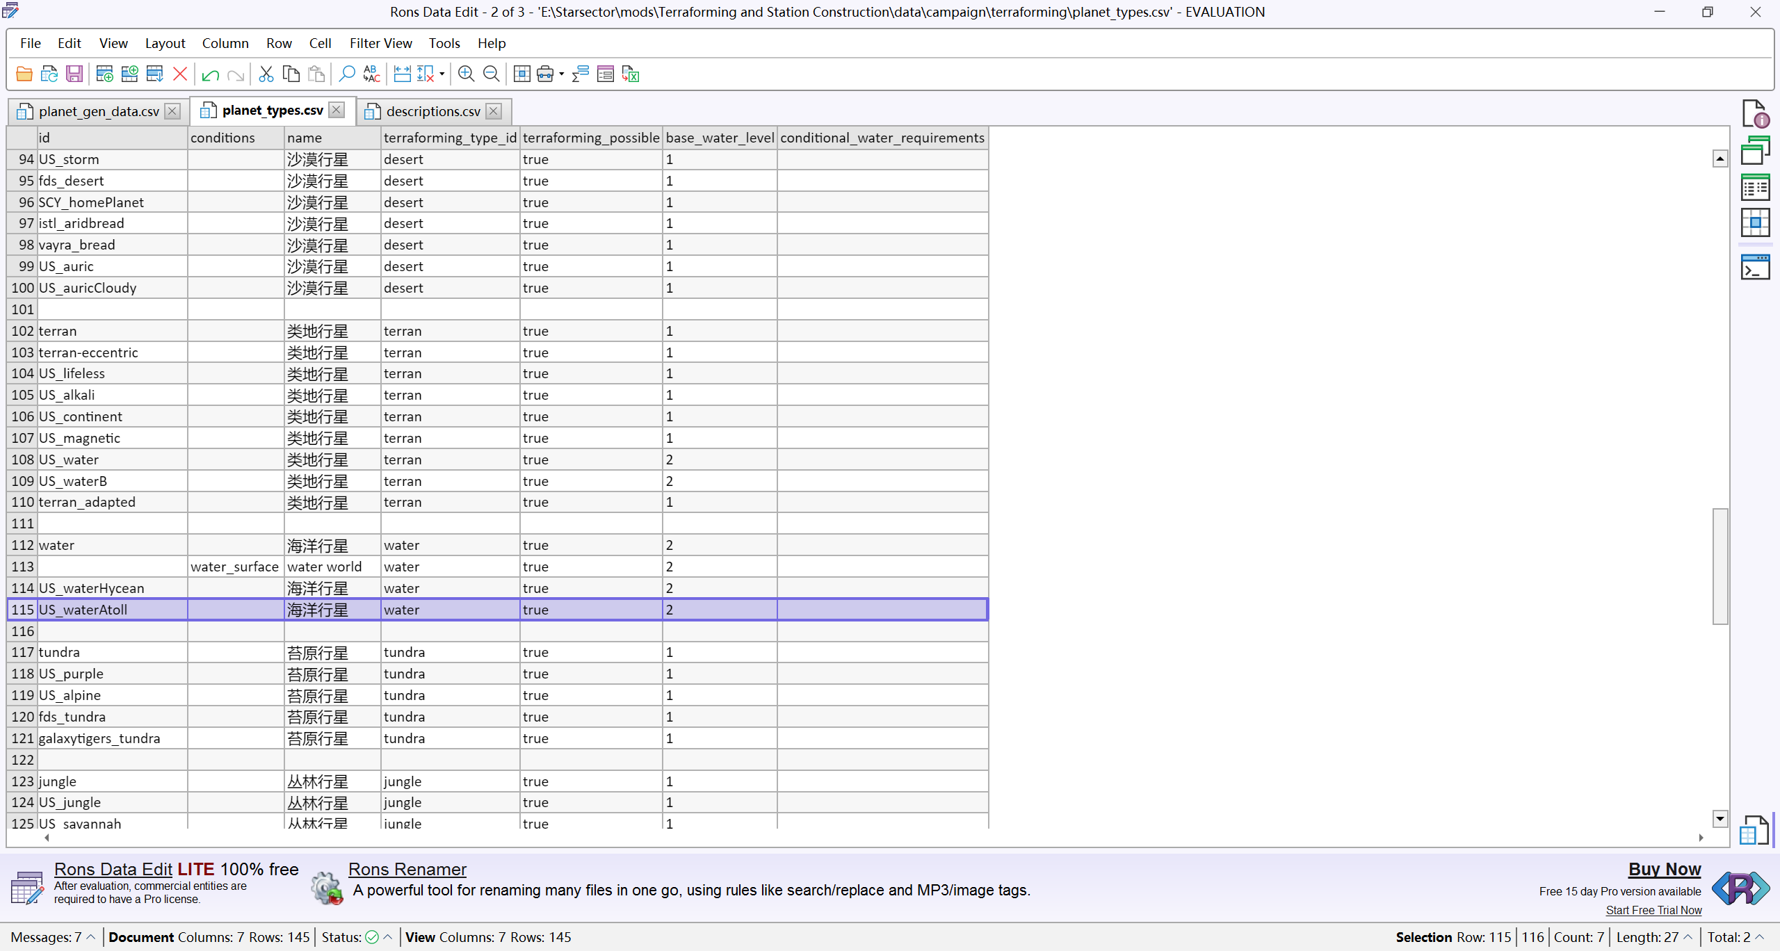Screen dimensions: 1780x951
Task: Click the Save file toolbar icon
Action: coord(74,74)
